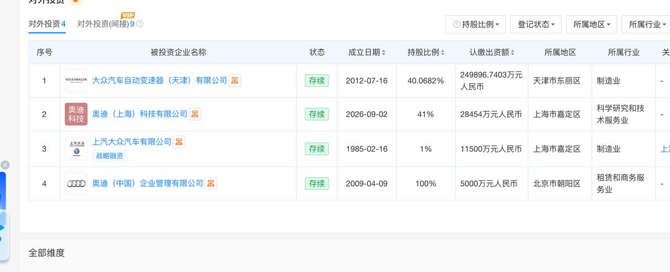The height and width of the screenshot is (272, 670).
Task: Open equity structure icon beside 奥迪（上海）科技有限公司
Action: tap(195, 114)
